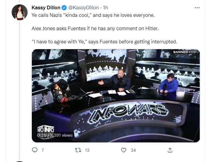The image size is (214, 162).
Task: Click the 3,391 views label
Action: click(61, 135)
